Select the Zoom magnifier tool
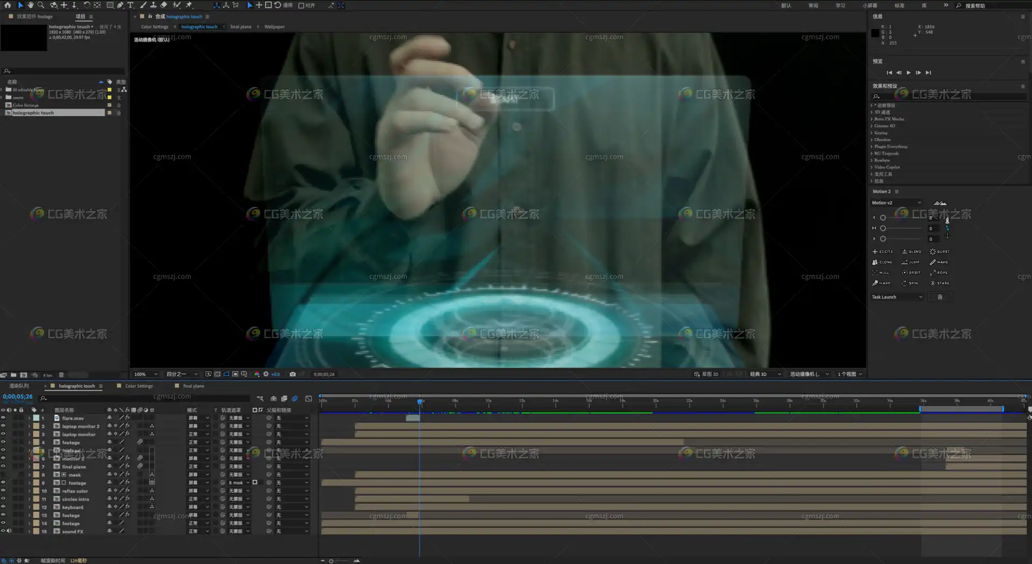Viewport: 1032px width, 564px height. click(41, 5)
